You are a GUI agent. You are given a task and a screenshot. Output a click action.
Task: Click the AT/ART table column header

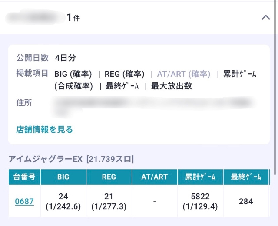click(x=155, y=177)
